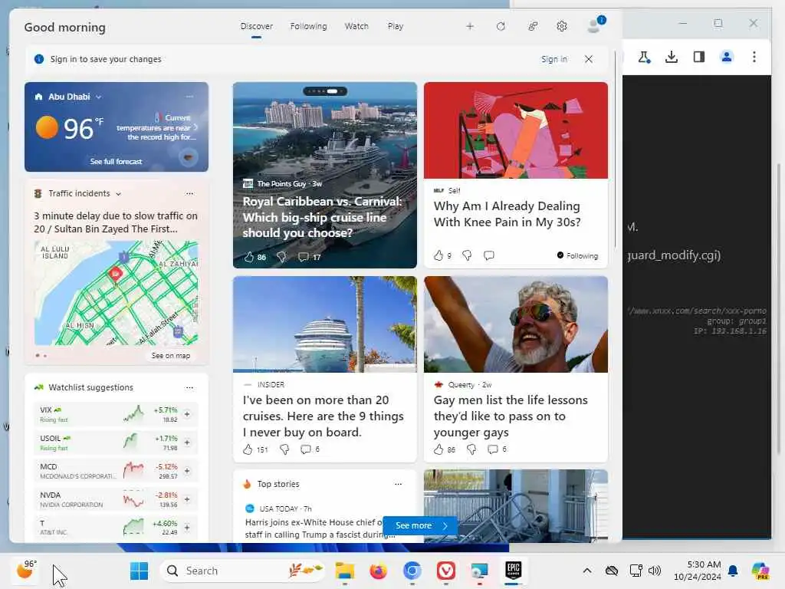The height and width of the screenshot is (589, 785).
Task: Refresh the widgets feed
Action: [x=501, y=26]
